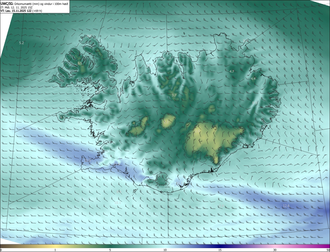Click the 10.1 precipitation value label
The height and width of the screenshot is (252, 330).
point(118,203)
